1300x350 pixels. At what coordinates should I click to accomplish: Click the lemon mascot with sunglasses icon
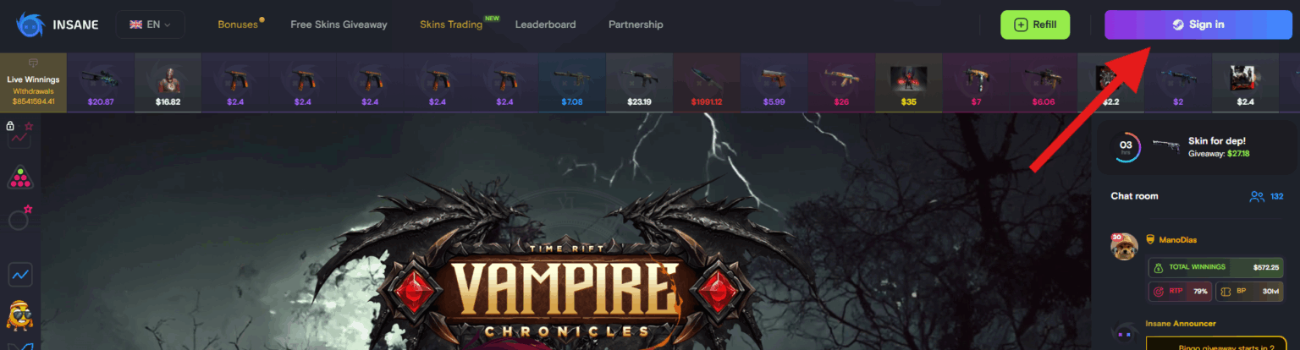click(19, 317)
